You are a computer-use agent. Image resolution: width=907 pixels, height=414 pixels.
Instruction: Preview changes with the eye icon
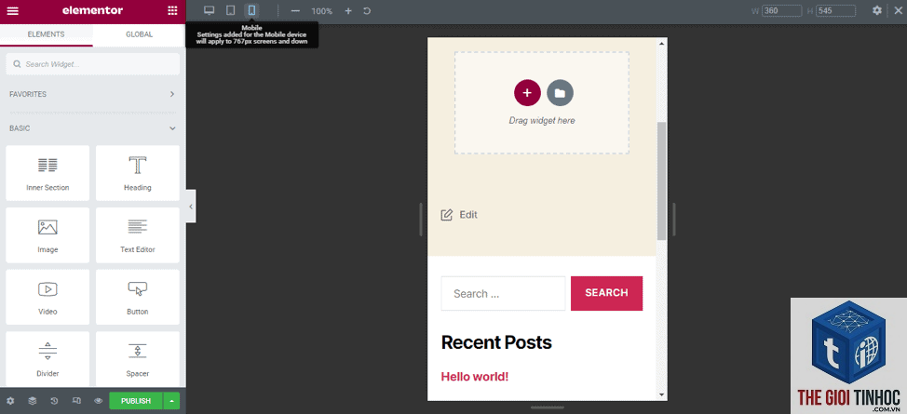[x=99, y=401]
